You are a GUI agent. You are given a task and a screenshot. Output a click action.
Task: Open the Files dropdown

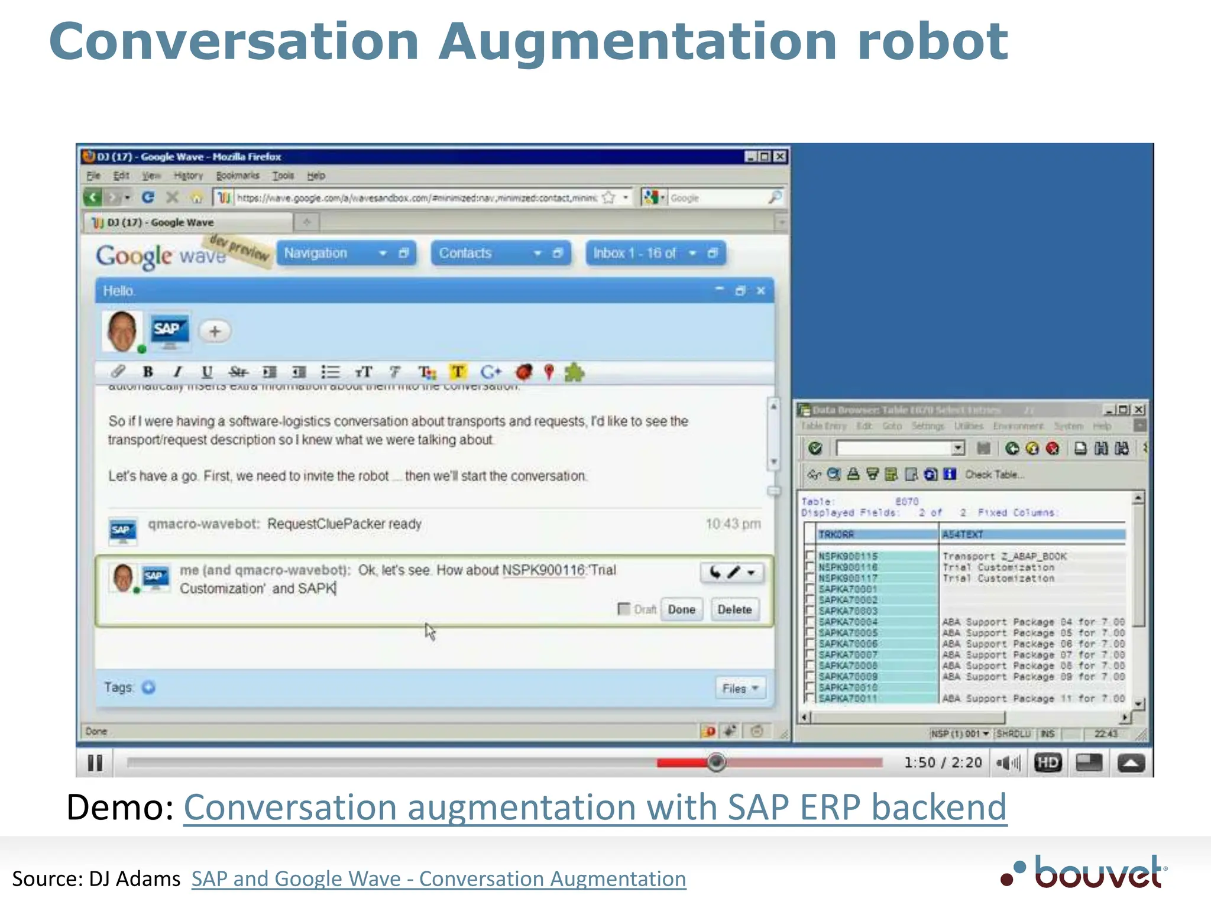point(740,688)
